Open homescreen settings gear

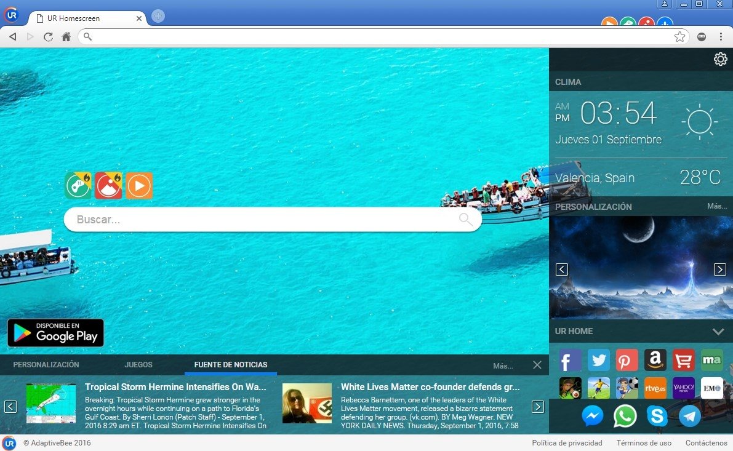point(720,59)
